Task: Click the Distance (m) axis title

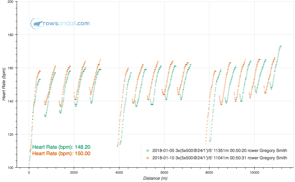Action: pos(156,178)
